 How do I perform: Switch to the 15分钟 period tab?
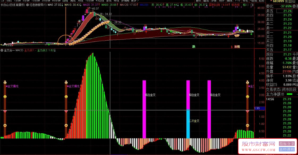[x=35, y=1]
